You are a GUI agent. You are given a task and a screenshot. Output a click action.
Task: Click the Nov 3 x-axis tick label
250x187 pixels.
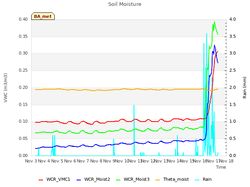[x=31, y=161]
